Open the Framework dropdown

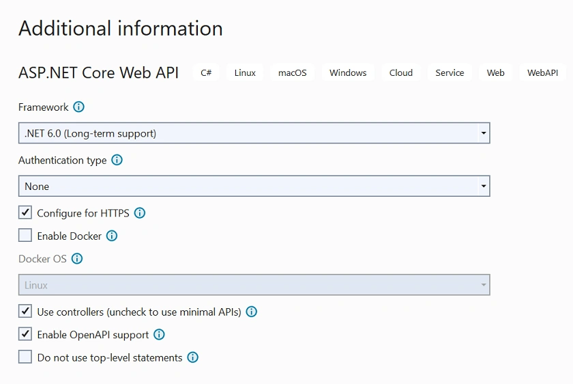(254, 133)
